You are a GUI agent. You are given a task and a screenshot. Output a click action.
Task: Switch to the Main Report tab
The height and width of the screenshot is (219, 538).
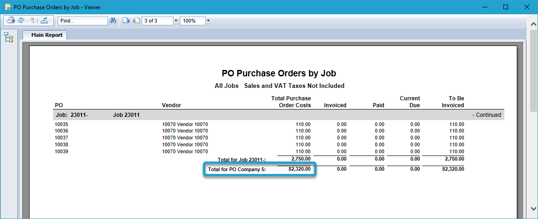pos(45,35)
